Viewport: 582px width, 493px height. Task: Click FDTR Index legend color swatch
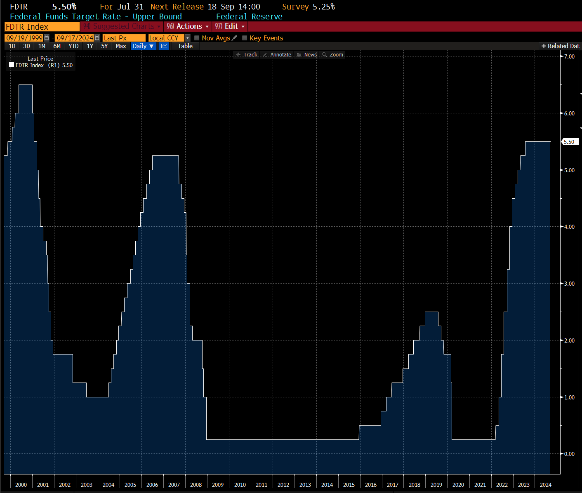(x=12, y=65)
